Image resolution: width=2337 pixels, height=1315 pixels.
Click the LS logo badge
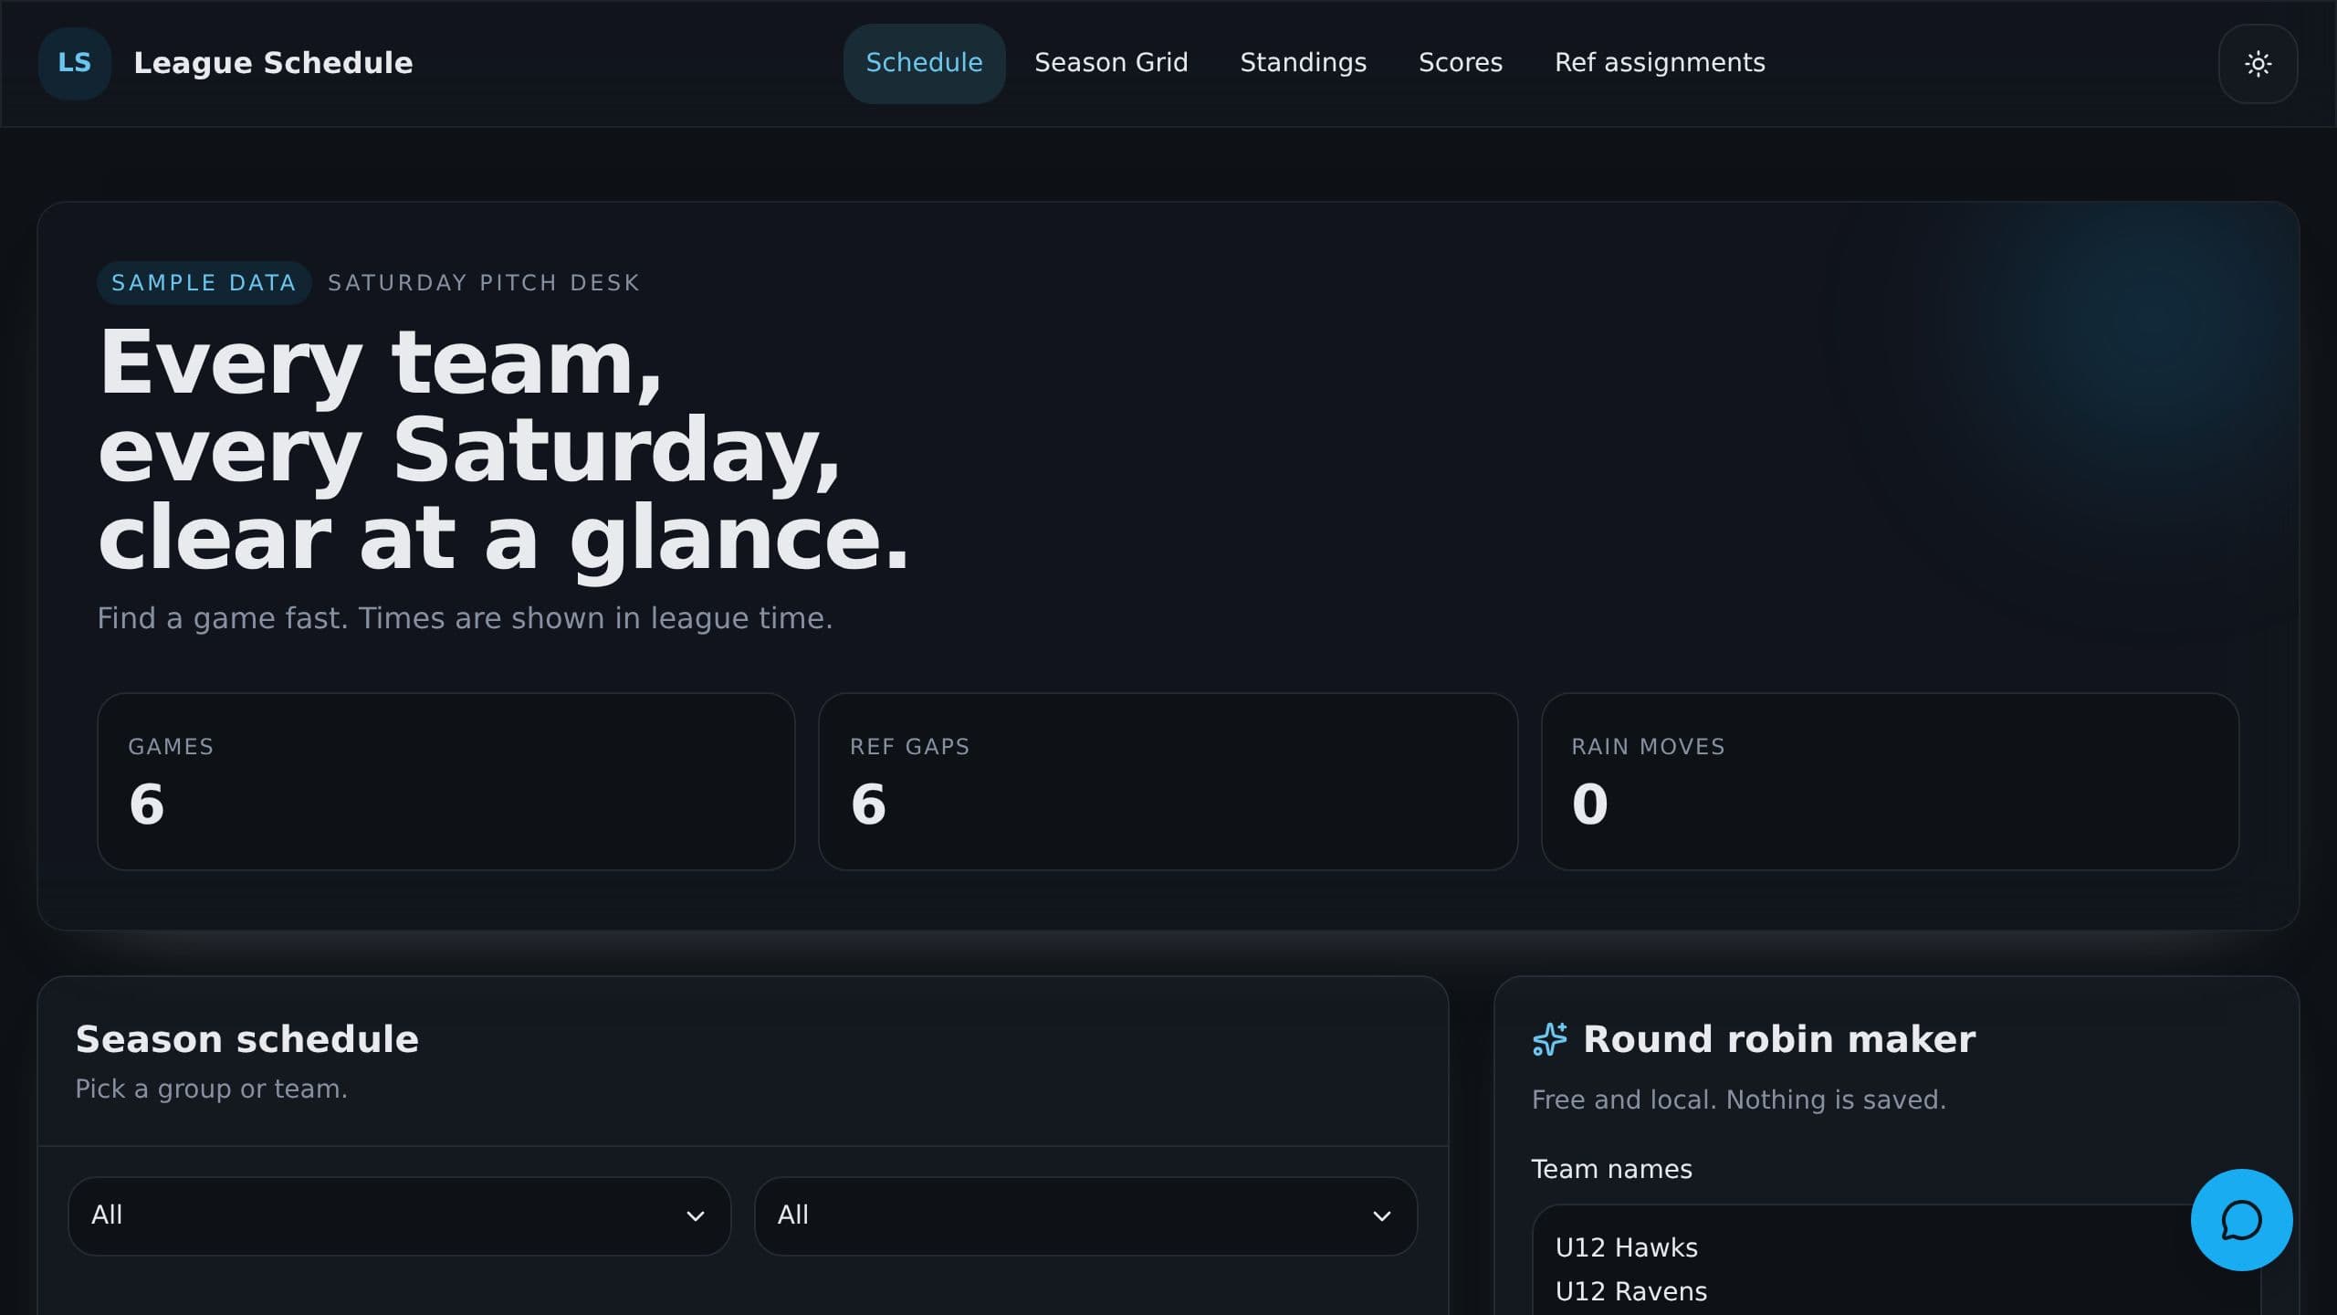(75, 63)
